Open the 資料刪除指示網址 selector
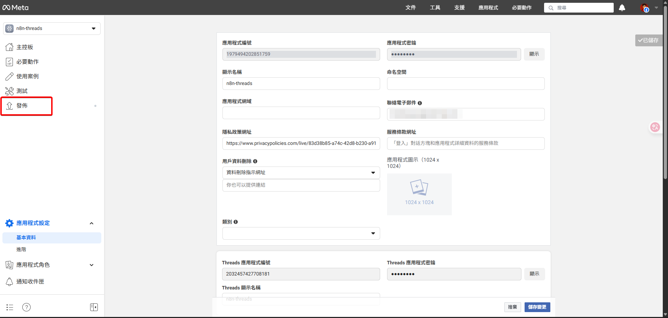This screenshot has height=318, width=668. (373, 172)
